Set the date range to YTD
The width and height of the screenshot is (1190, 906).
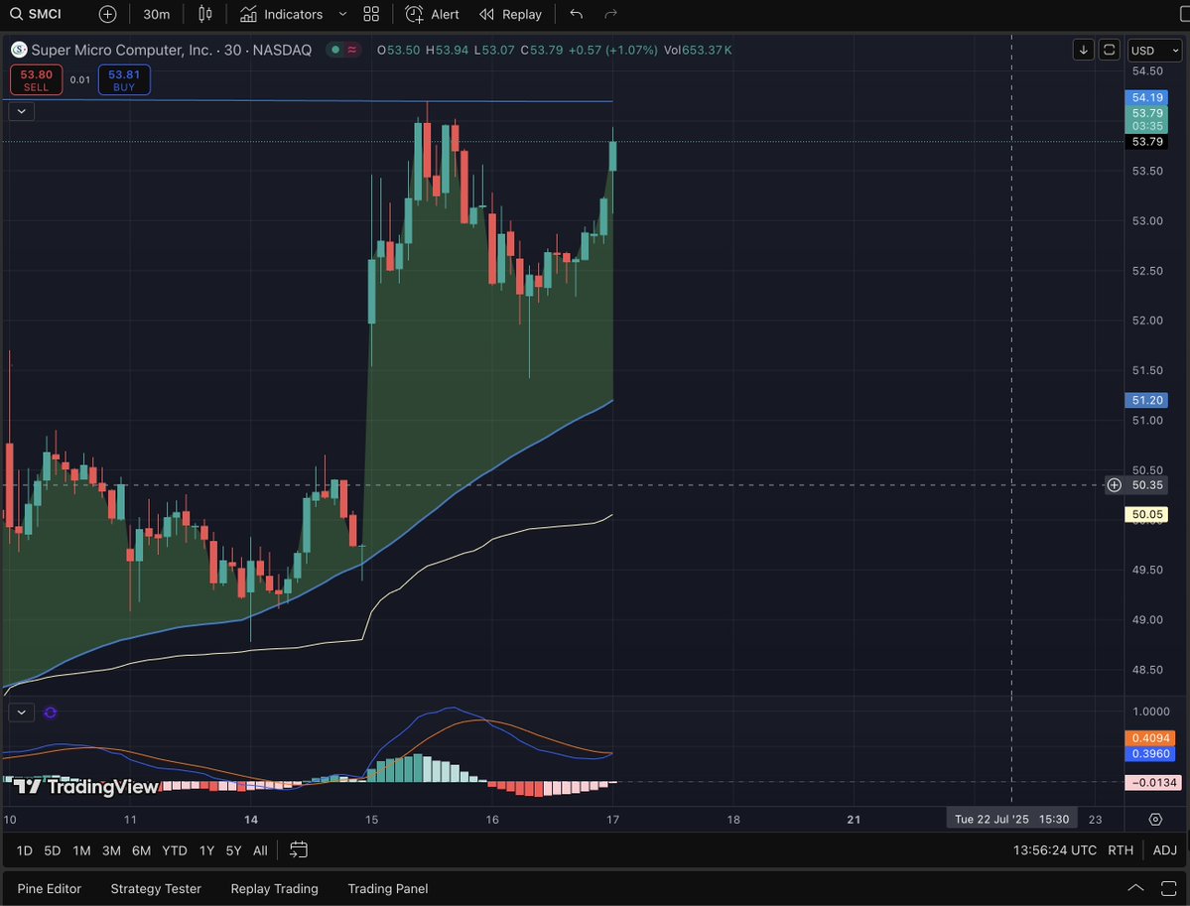[175, 850]
